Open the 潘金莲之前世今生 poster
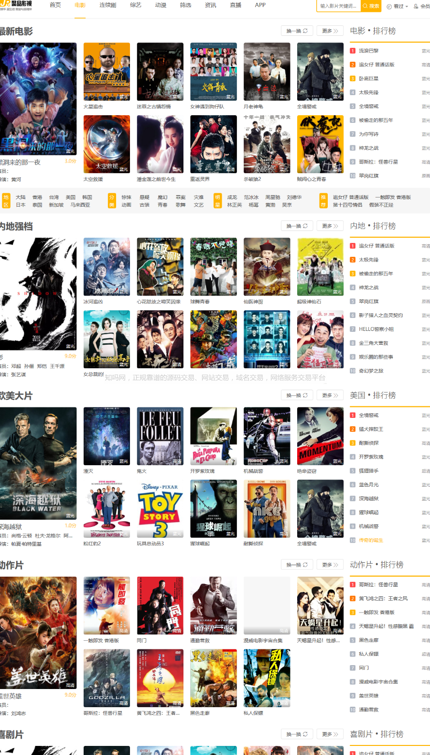The height and width of the screenshot is (755, 430). coord(160,144)
